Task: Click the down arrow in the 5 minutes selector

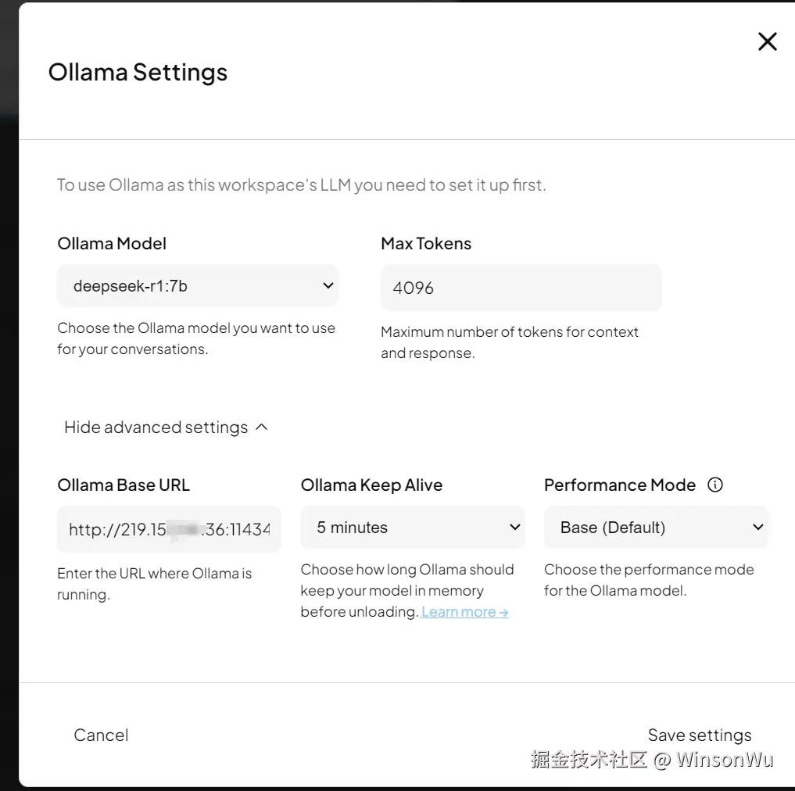Action: 515,528
